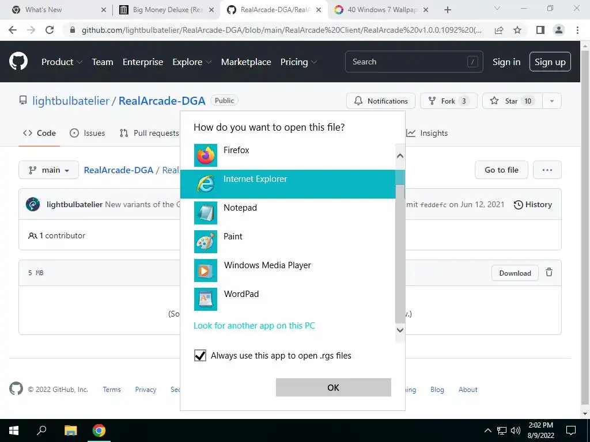590x442 pixels.
Task: Uncheck Always use this app checkbox
Action: coord(200,356)
